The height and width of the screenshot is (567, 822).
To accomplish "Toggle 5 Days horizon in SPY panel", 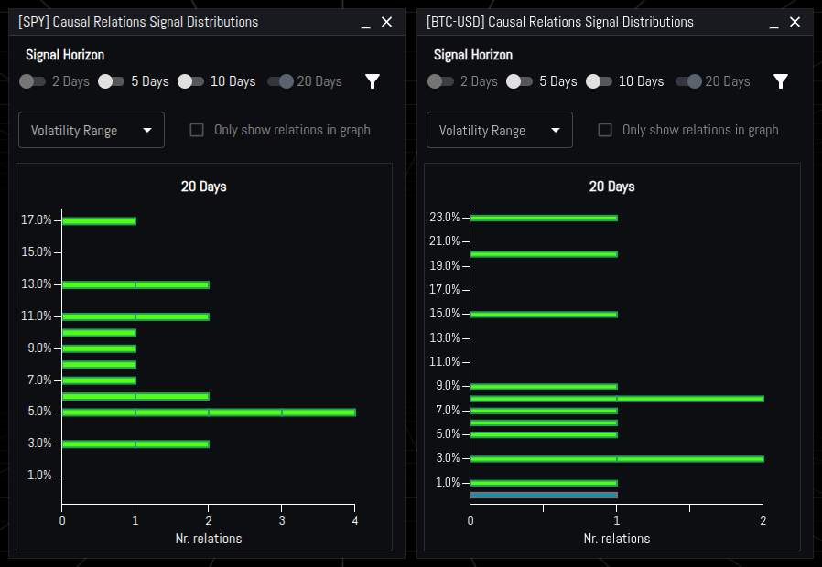I will point(111,81).
